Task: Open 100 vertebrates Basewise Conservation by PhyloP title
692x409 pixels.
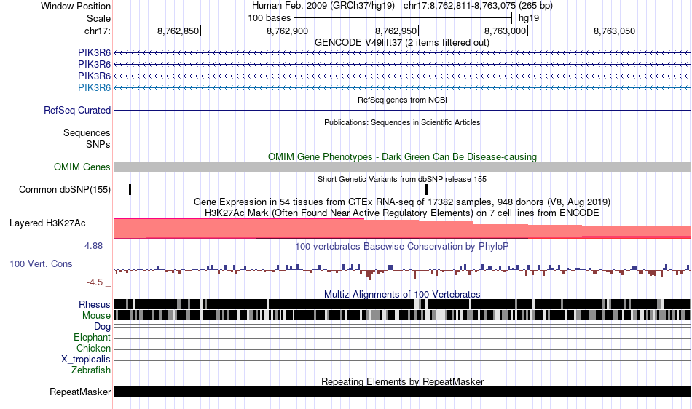Action: [x=402, y=247]
